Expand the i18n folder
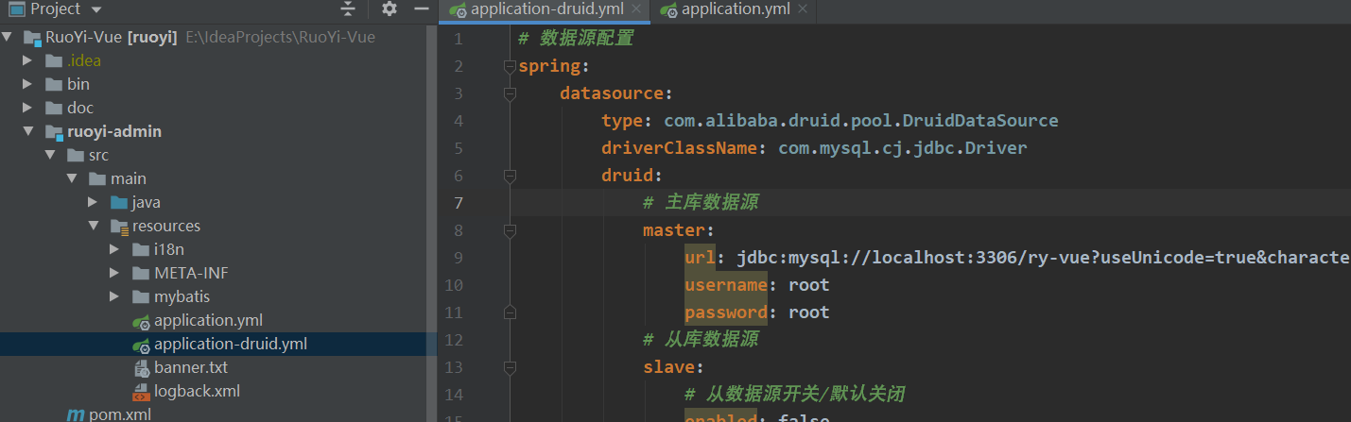The height and width of the screenshot is (422, 1351). 115,249
